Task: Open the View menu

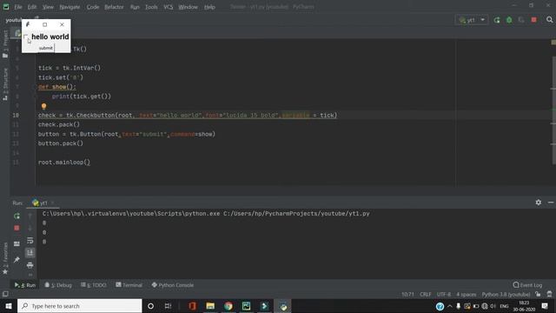Action: [x=48, y=7]
